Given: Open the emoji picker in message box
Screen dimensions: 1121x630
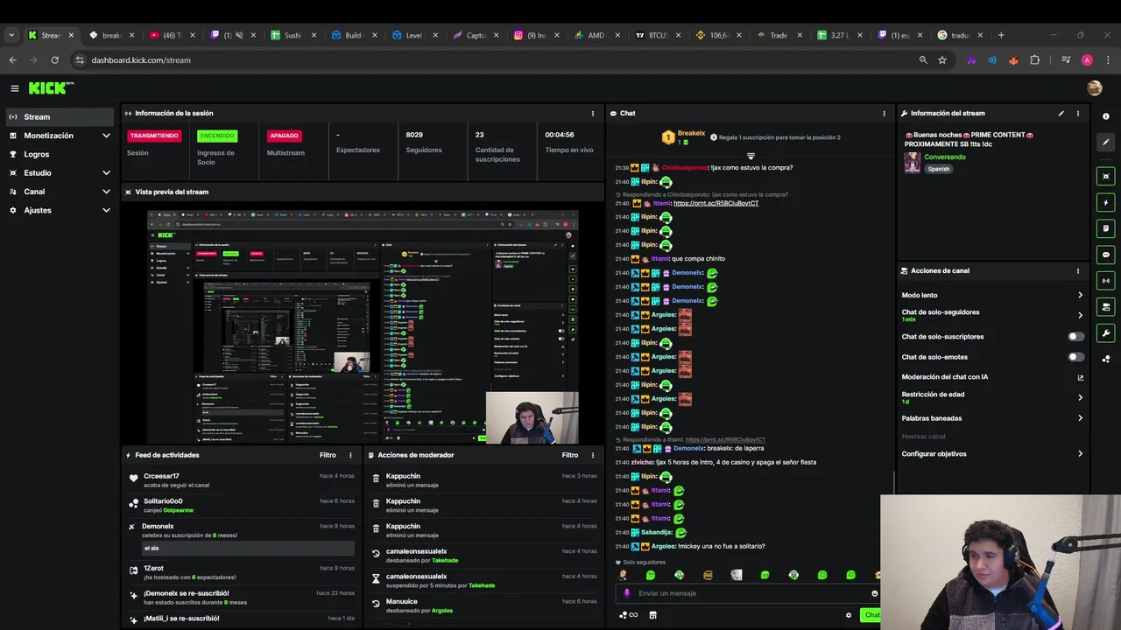Looking at the screenshot, I should tap(874, 593).
